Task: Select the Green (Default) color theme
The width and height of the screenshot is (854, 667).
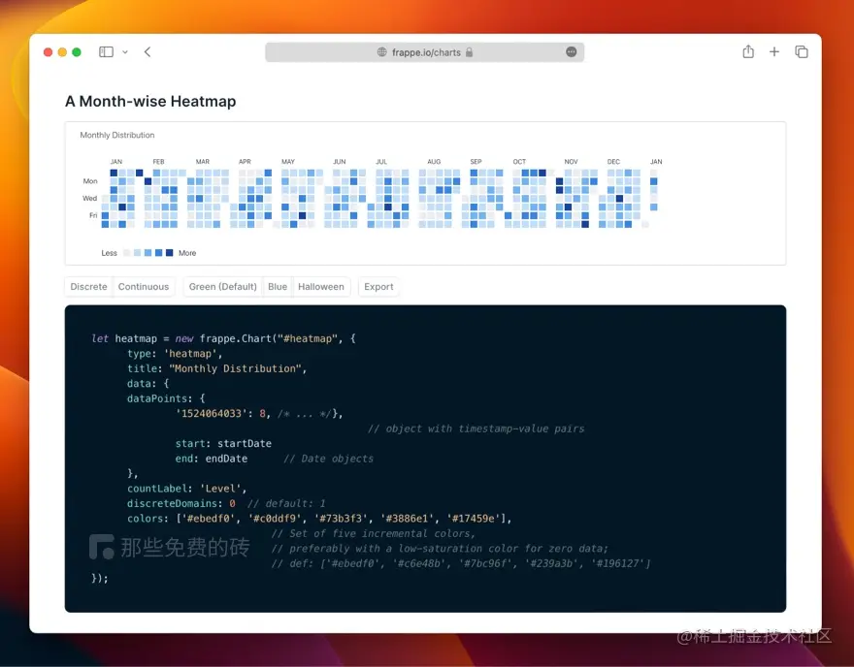Action: 223,287
